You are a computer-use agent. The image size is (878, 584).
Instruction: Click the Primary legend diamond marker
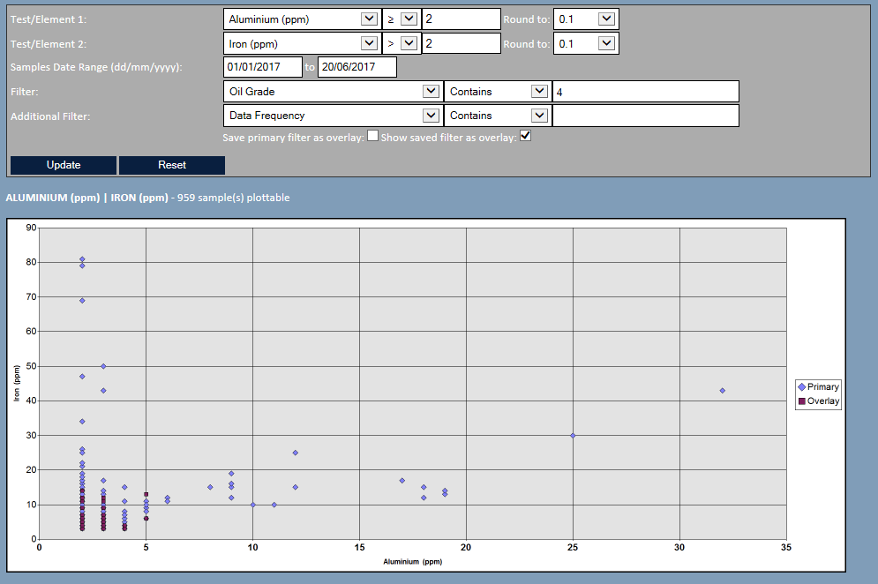tap(802, 387)
